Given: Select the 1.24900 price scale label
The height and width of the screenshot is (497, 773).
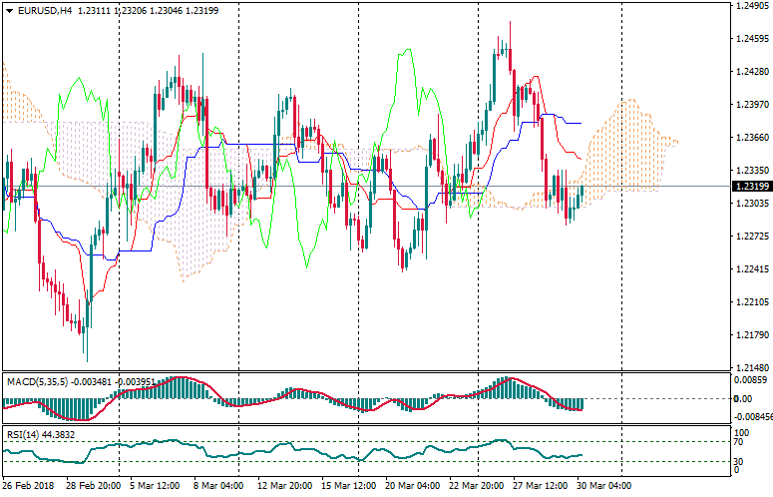Looking at the screenshot, I should 750,6.
